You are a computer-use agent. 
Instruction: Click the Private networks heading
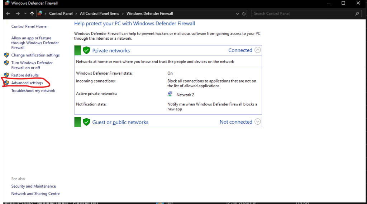tap(111, 50)
